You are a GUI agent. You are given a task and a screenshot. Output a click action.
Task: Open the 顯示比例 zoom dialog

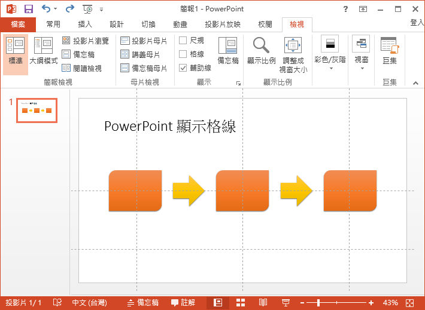click(262, 51)
